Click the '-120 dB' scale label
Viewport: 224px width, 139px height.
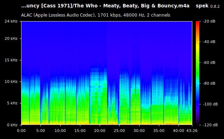tap(210, 125)
